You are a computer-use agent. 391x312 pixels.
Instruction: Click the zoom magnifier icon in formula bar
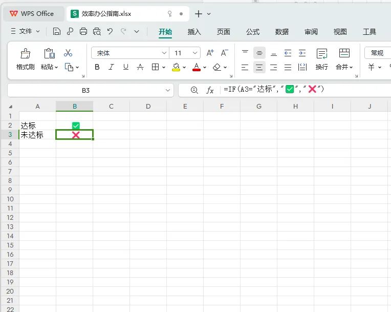[194, 90]
